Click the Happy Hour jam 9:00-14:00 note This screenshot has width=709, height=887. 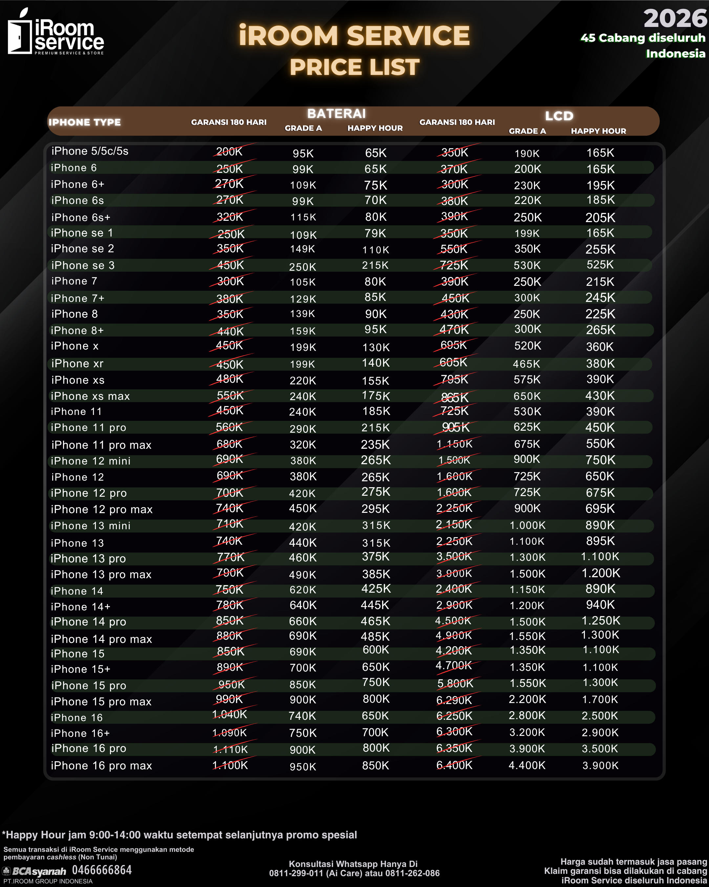click(180, 835)
